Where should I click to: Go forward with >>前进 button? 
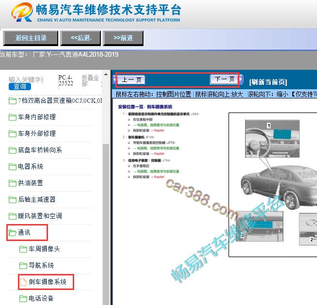[123, 38]
